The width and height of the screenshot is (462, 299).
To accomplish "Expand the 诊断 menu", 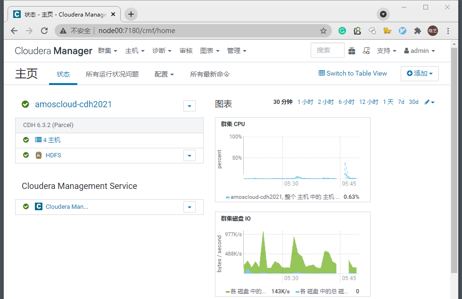I will tap(162, 51).
